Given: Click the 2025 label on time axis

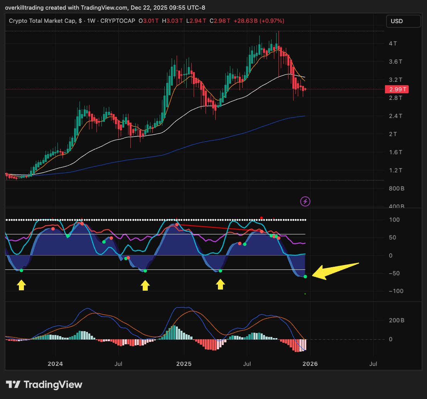Looking at the screenshot, I should pyautogui.click(x=184, y=364).
